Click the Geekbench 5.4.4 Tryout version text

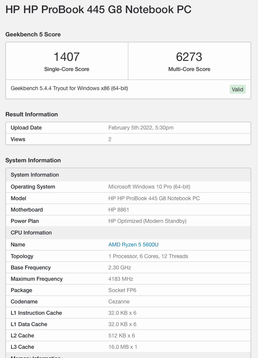point(69,88)
